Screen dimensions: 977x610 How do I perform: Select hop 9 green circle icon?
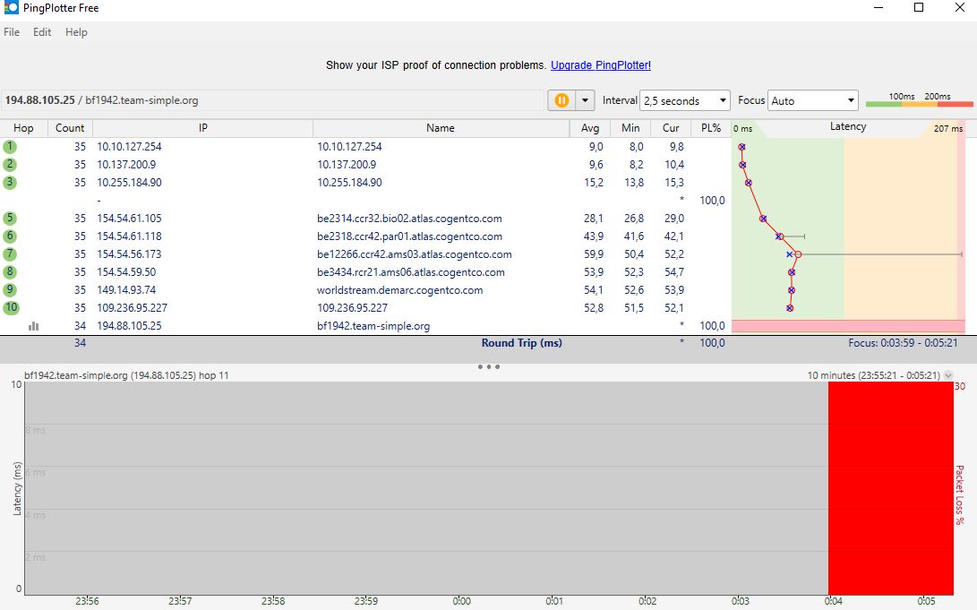pyautogui.click(x=10, y=289)
